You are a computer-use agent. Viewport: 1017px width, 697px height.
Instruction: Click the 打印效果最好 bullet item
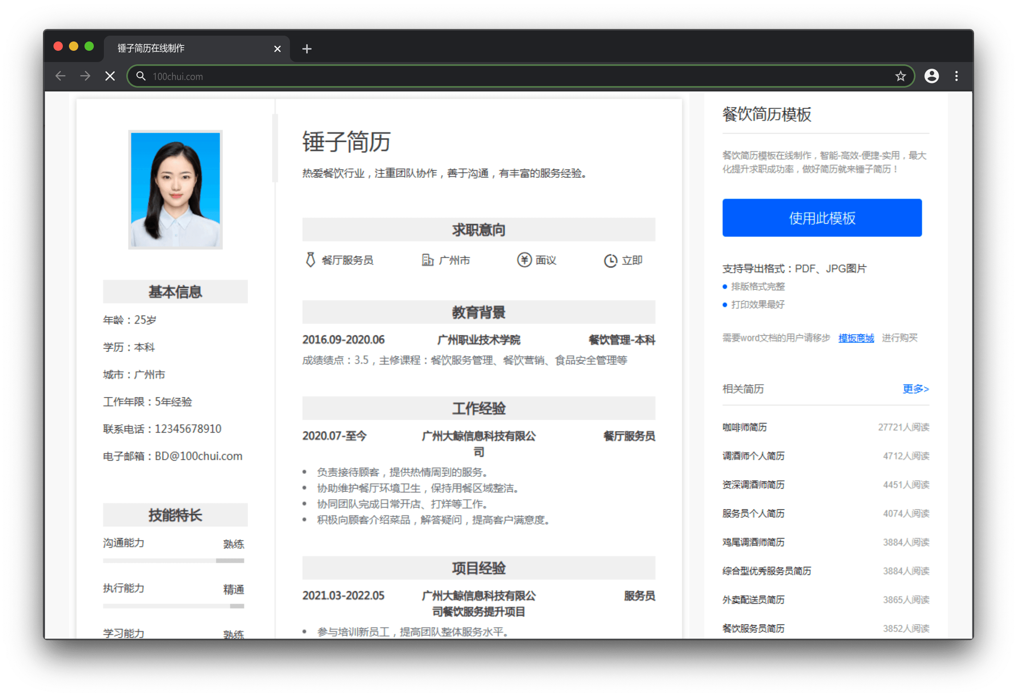tap(757, 304)
